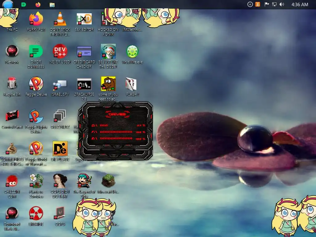
Task: Click the DRIVES widget header
Action: pos(117,114)
